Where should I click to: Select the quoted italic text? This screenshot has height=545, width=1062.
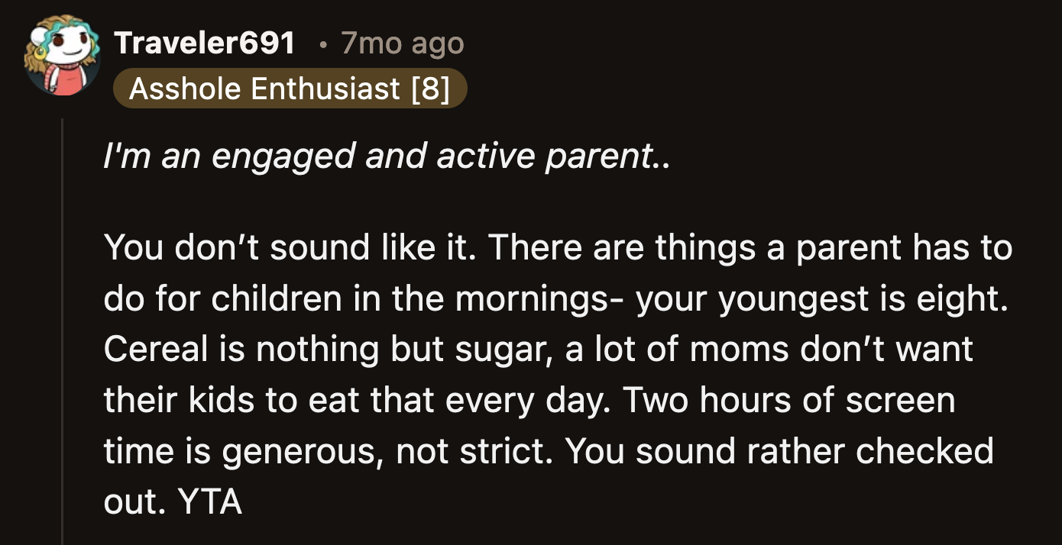coord(386,155)
